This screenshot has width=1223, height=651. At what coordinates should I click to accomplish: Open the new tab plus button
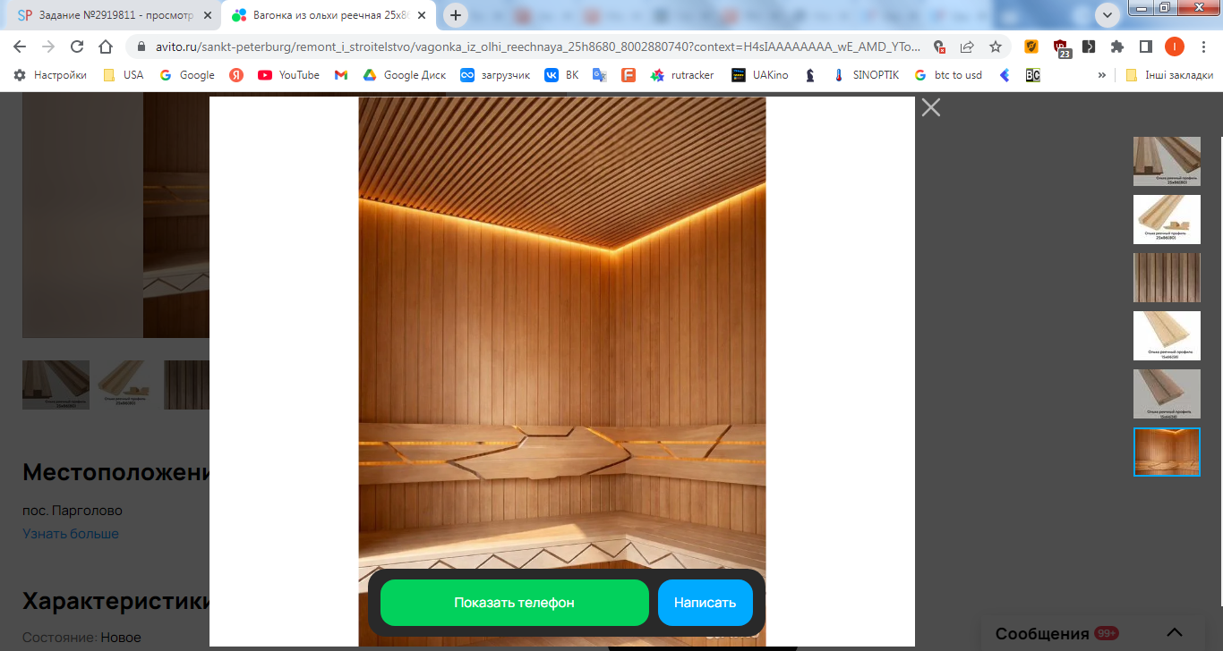[x=457, y=15]
